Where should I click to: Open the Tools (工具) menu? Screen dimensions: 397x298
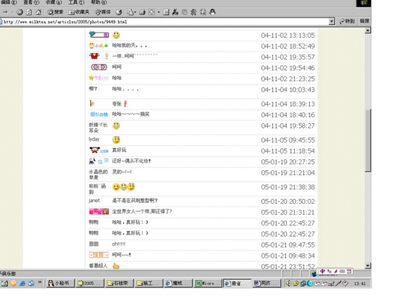click(76, 2)
